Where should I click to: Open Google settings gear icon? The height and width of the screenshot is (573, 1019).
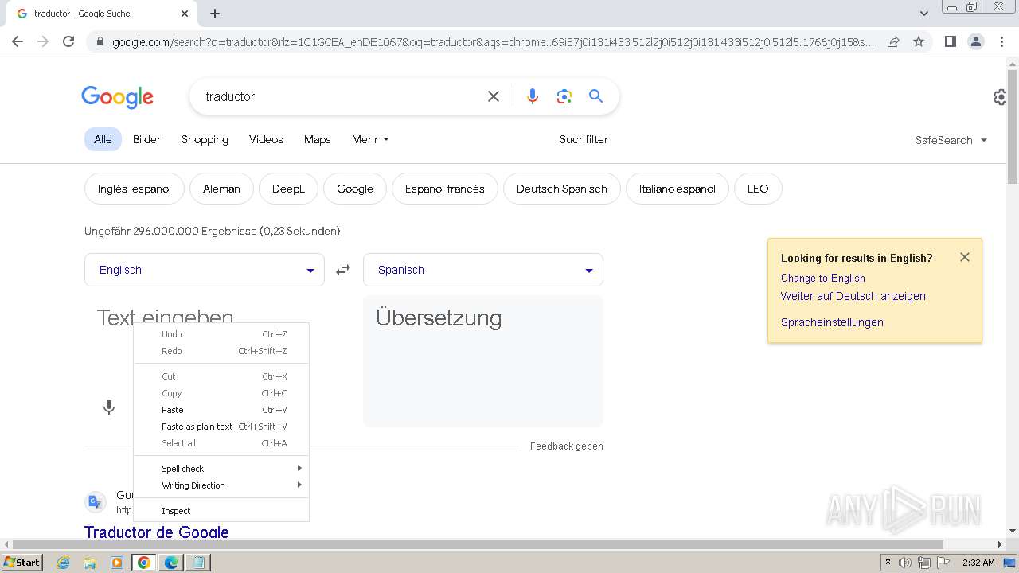1000,97
